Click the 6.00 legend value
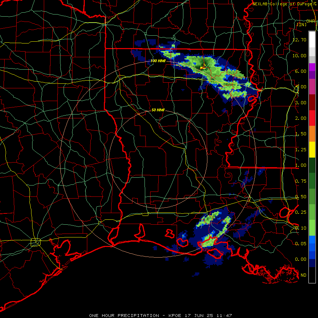The width and height of the screenshot is (318, 318). [301, 71]
